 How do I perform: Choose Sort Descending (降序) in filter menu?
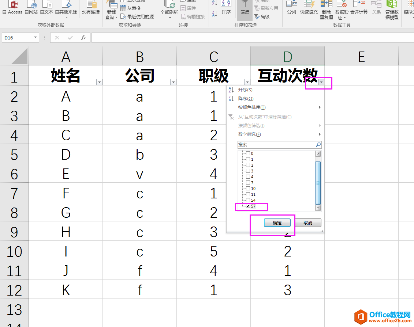[x=275, y=99]
